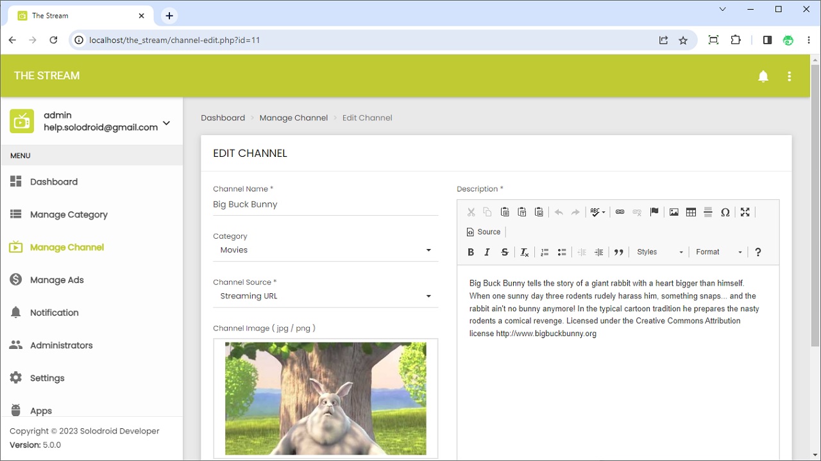The image size is (821, 461).
Task: Open the Styles dropdown
Action: point(660,252)
